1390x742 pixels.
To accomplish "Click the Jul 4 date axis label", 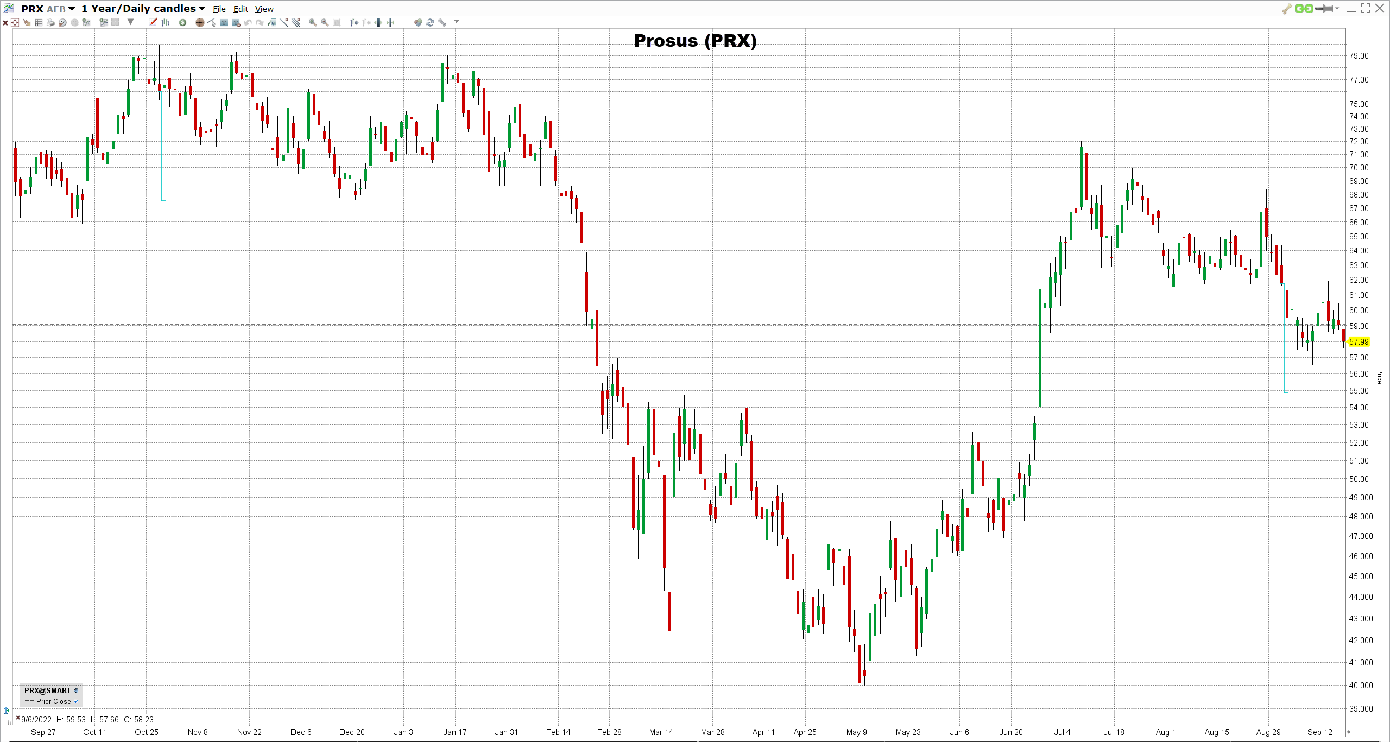I will [x=1062, y=732].
